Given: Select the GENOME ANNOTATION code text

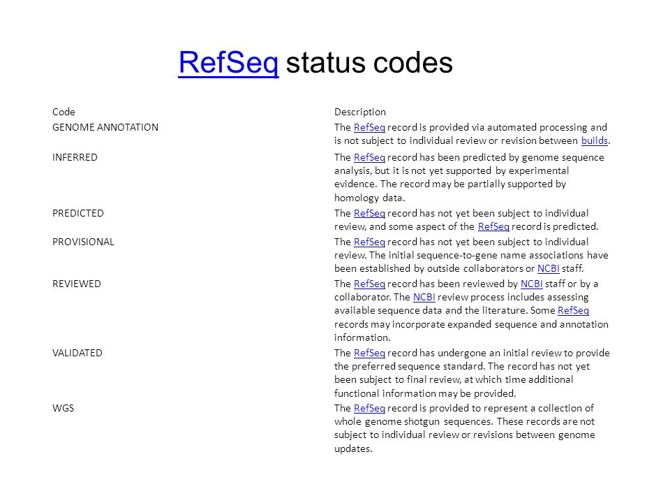Looking at the screenshot, I should [105, 127].
